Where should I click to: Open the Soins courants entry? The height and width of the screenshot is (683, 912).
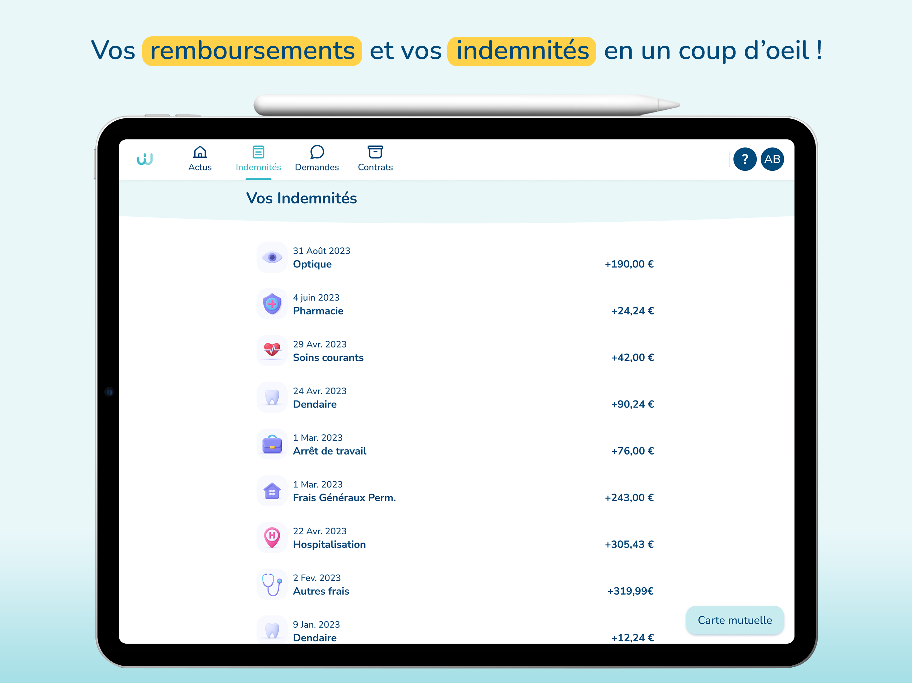(455, 351)
